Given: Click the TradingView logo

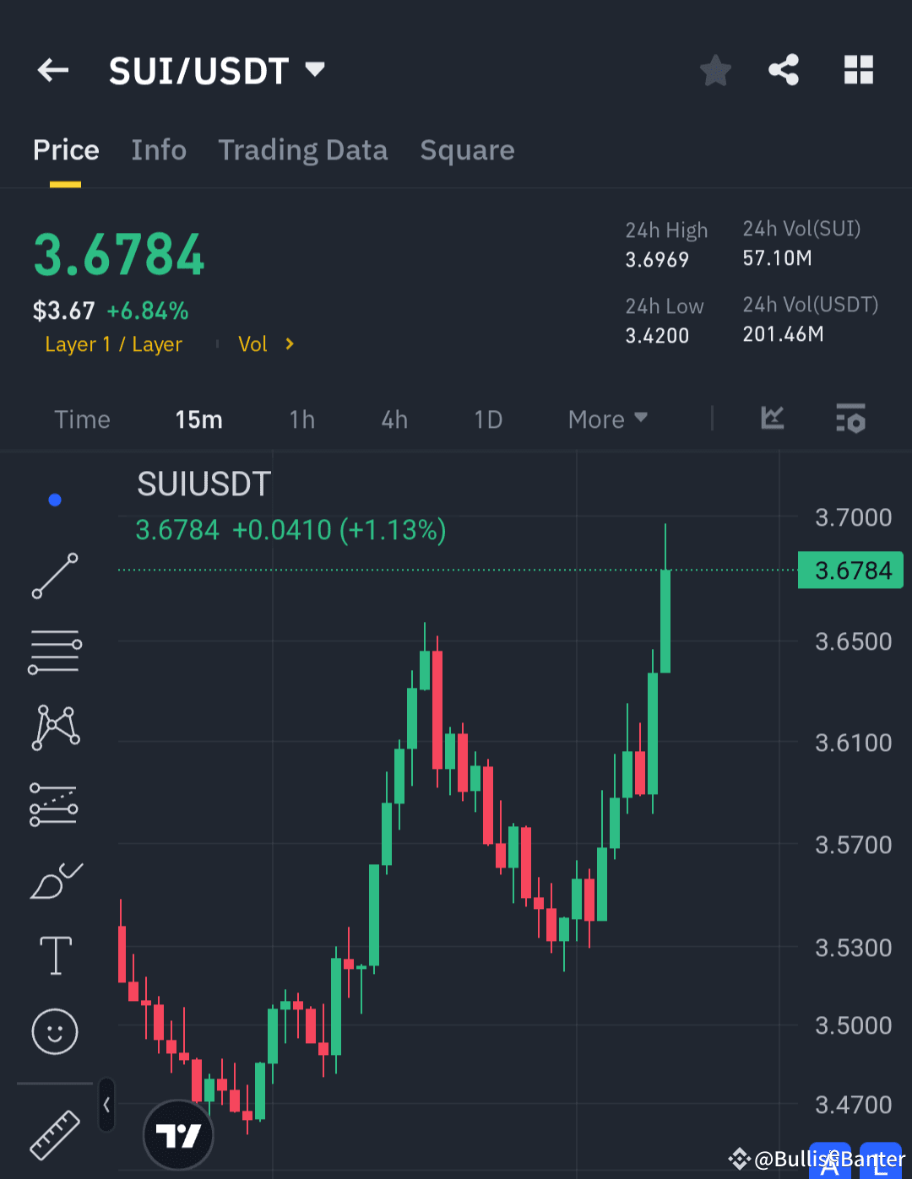Looking at the screenshot, I should (178, 1134).
